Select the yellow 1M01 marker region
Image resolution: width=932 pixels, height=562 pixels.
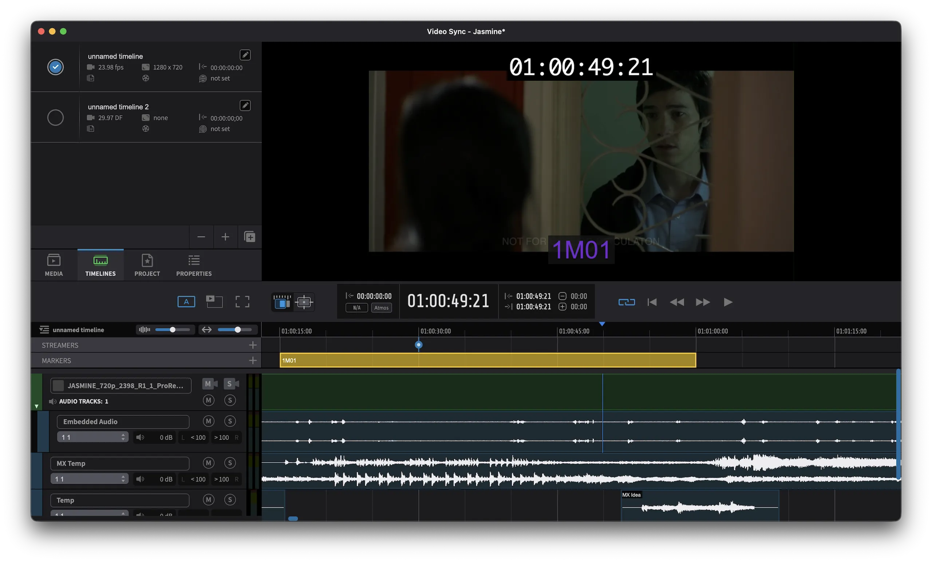coord(488,360)
